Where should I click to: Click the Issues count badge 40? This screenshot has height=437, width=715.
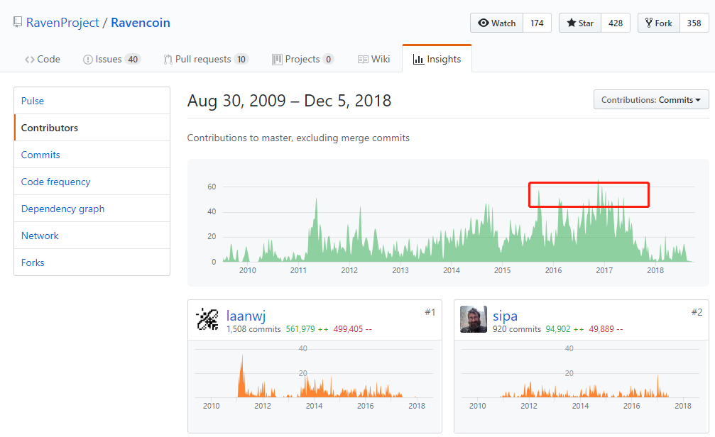[133, 60]
